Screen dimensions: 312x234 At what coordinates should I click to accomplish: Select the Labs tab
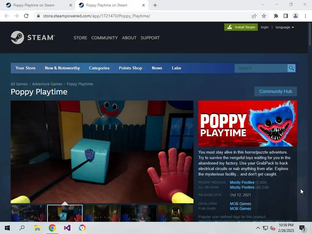click(176, 68)
